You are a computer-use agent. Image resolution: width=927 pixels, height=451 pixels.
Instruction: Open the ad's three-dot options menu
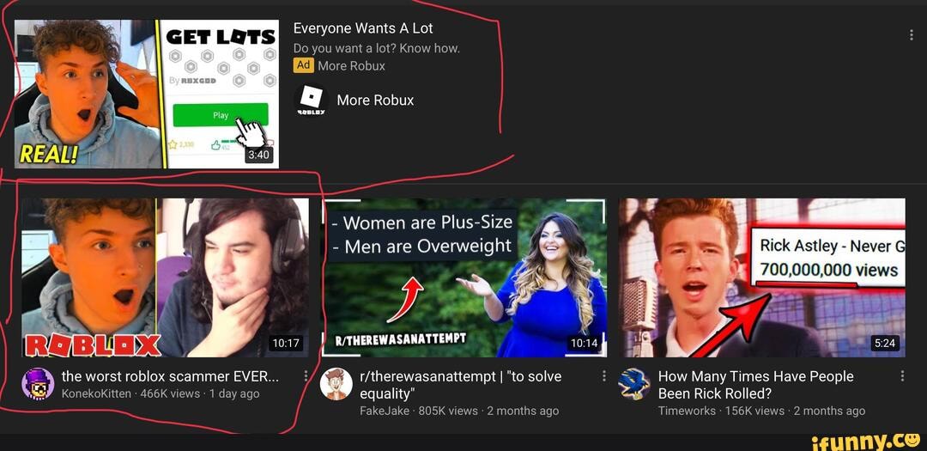click(911, 35)
